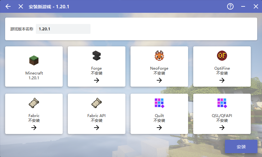
Task: Click the Forge label text
Action: pos(97,68)
